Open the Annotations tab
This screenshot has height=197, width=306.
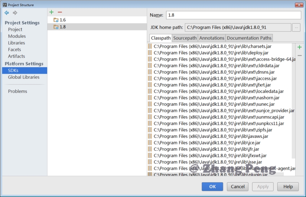point(212,38)
